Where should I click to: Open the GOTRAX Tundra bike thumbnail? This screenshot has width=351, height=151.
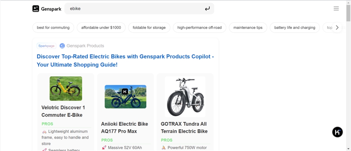tap(185, 97)
